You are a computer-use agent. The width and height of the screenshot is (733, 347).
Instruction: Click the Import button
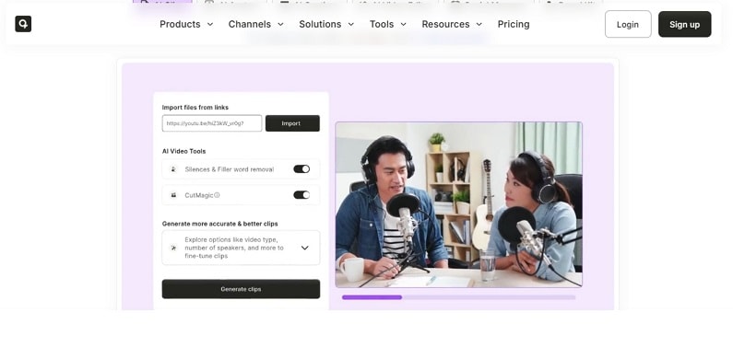tap(292, 123)
